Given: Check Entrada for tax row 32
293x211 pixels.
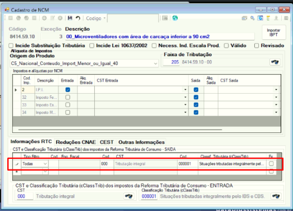Looking at the screenshot, I should coord(68,97).
